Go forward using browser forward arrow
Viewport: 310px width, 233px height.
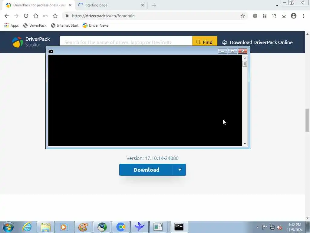tap(16, 16)
